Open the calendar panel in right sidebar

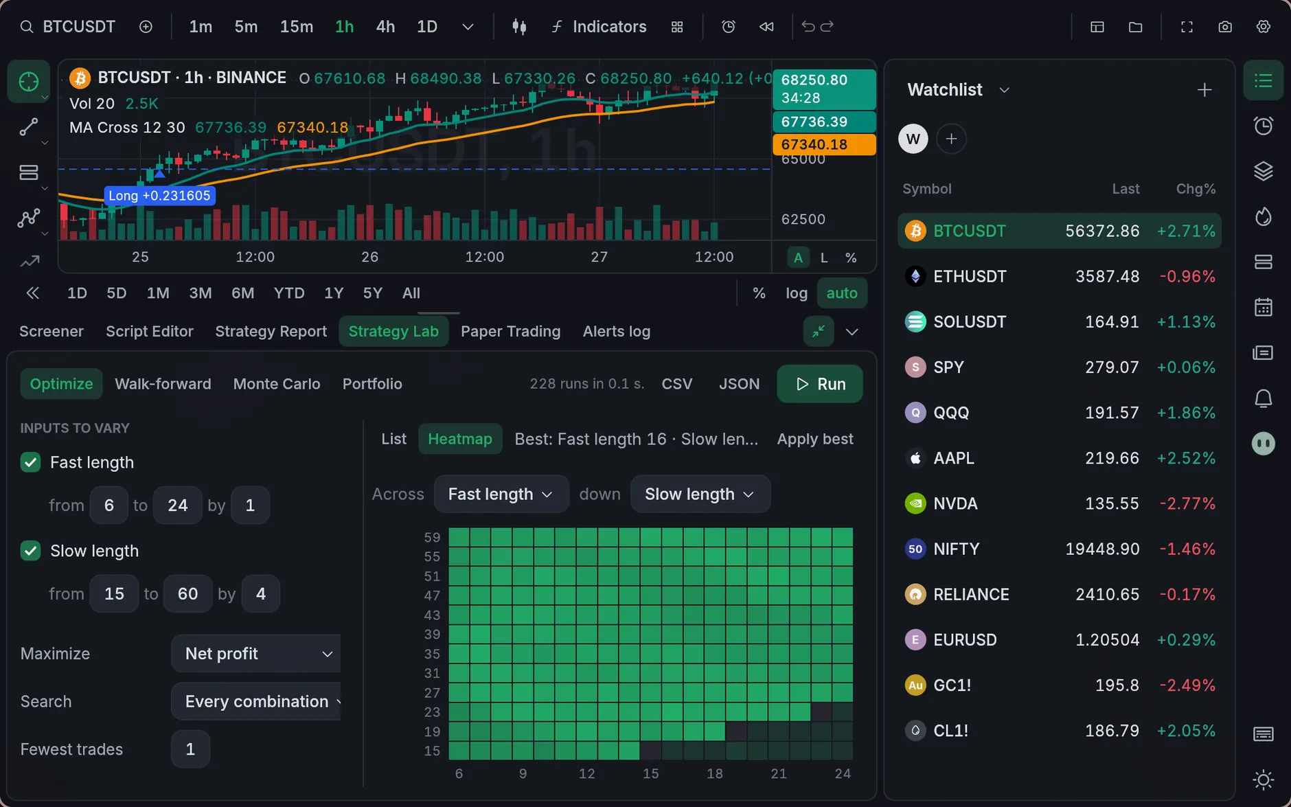pos(1264,307)
